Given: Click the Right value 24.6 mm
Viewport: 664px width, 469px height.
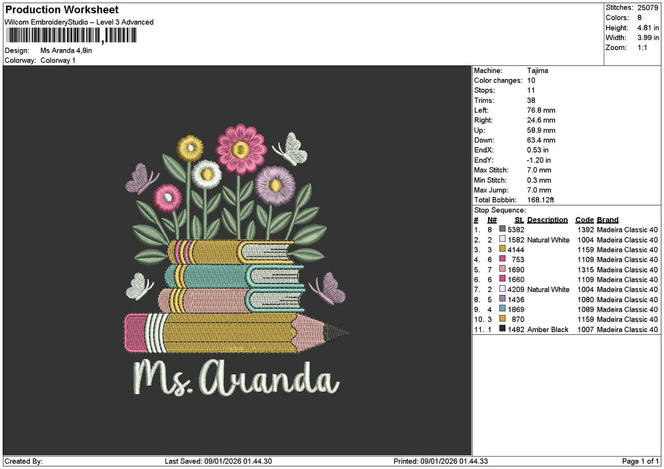Looking at the screenshot, I should [x=541, y=120].
